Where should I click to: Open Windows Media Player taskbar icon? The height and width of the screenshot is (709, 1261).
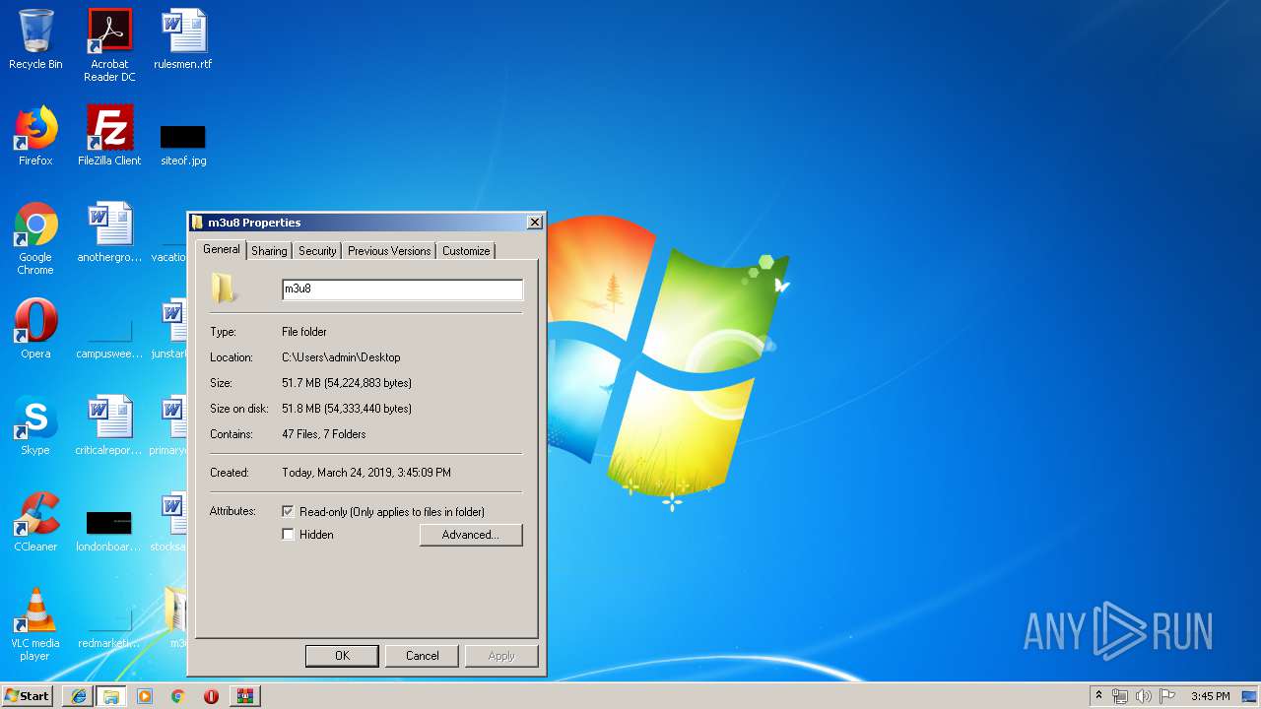tap(145, 696)
